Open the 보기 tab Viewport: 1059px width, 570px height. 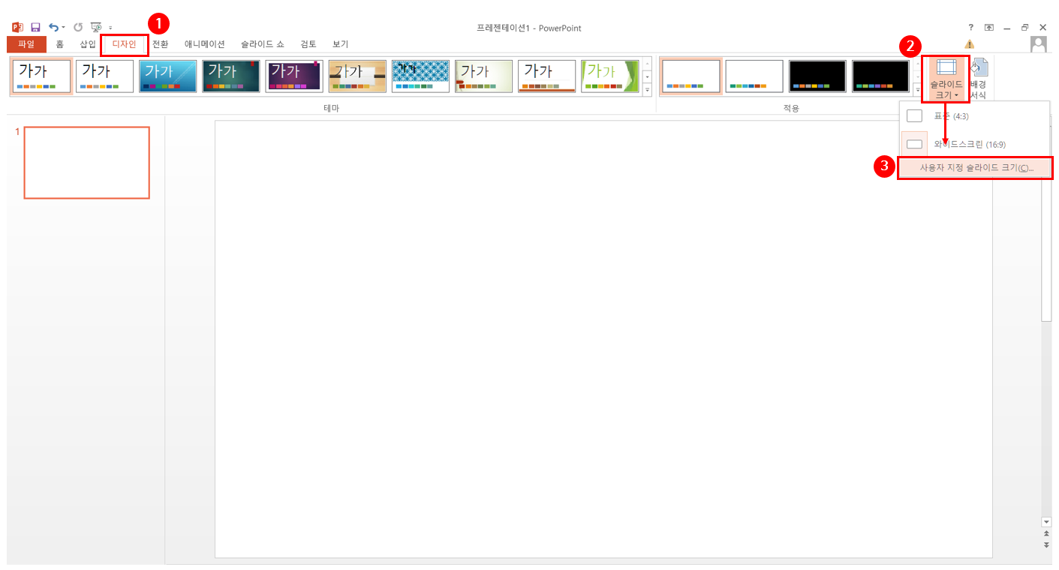click(x=341, y=44)
